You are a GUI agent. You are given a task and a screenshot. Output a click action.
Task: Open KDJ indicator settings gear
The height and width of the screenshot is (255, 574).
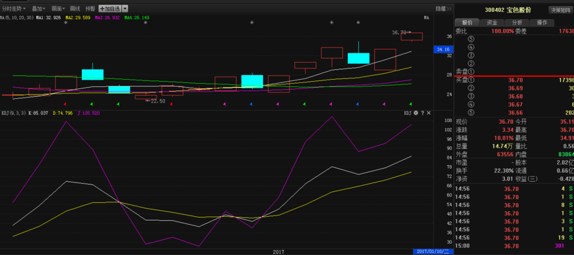[x=416, y=113]
